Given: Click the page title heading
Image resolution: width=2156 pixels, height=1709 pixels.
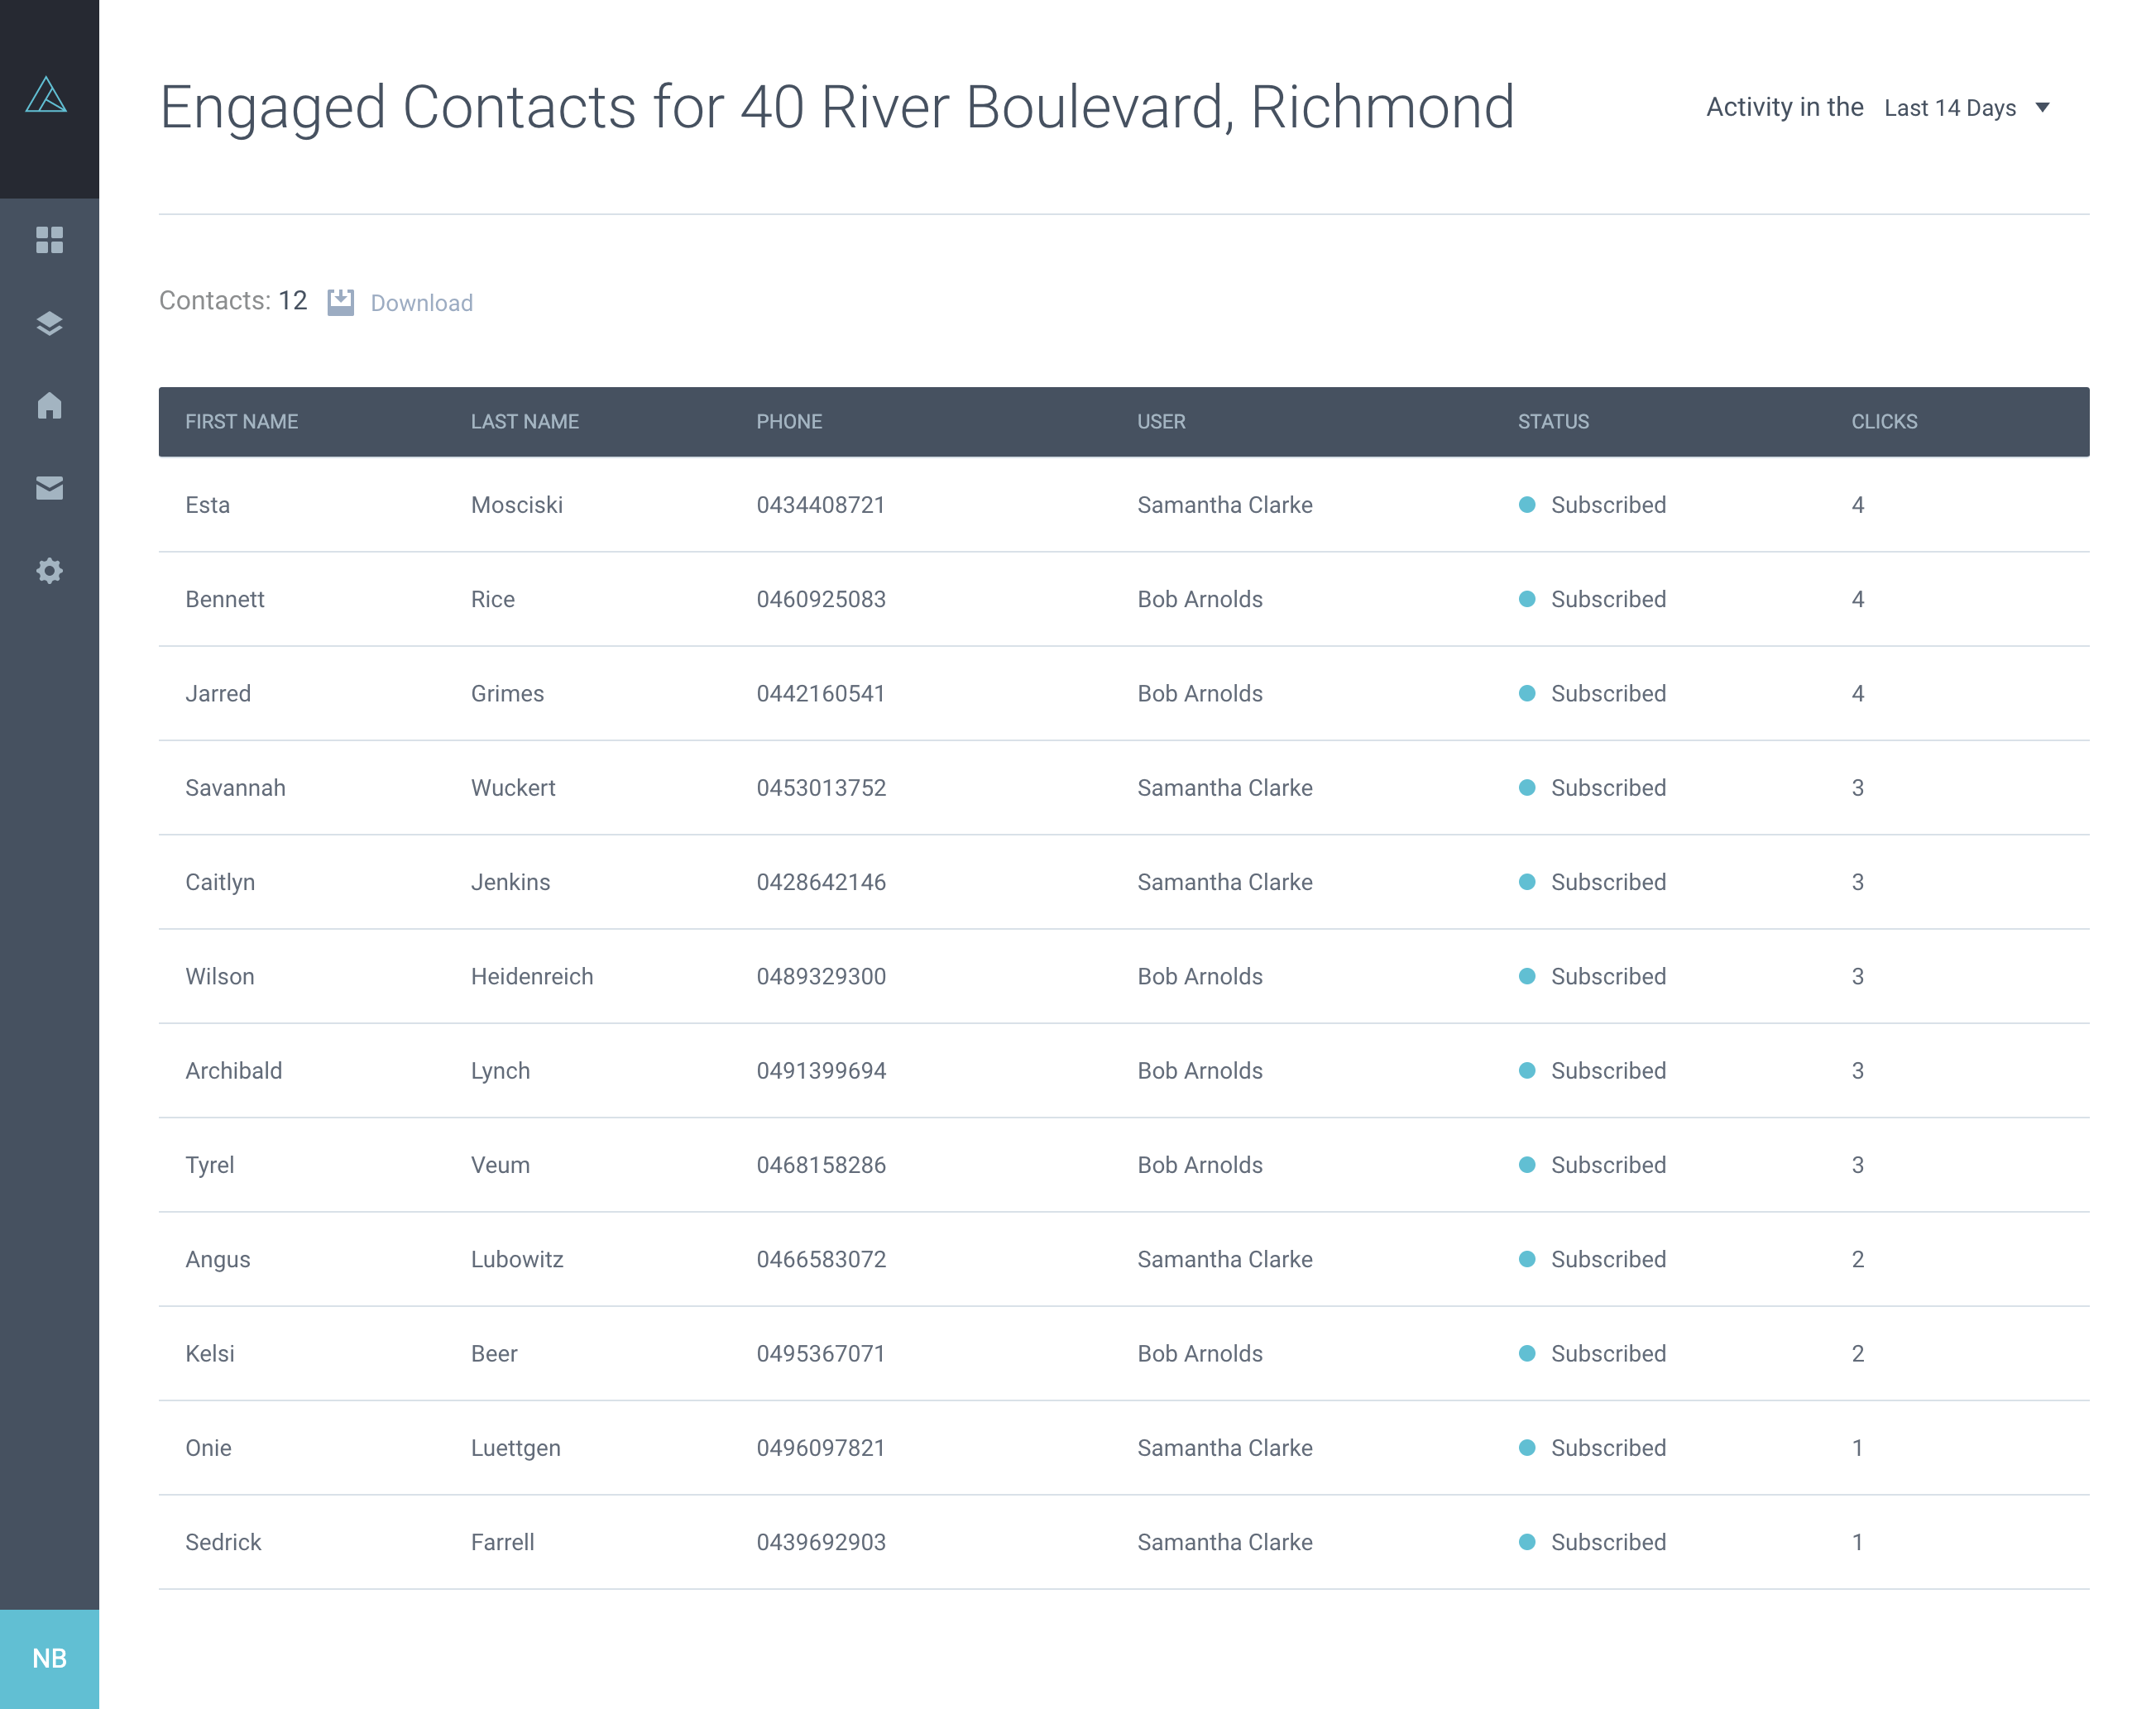Looking at the screenshot, I should [x=837, y=107].
